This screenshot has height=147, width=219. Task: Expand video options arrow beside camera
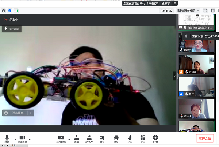pos(30,139)
